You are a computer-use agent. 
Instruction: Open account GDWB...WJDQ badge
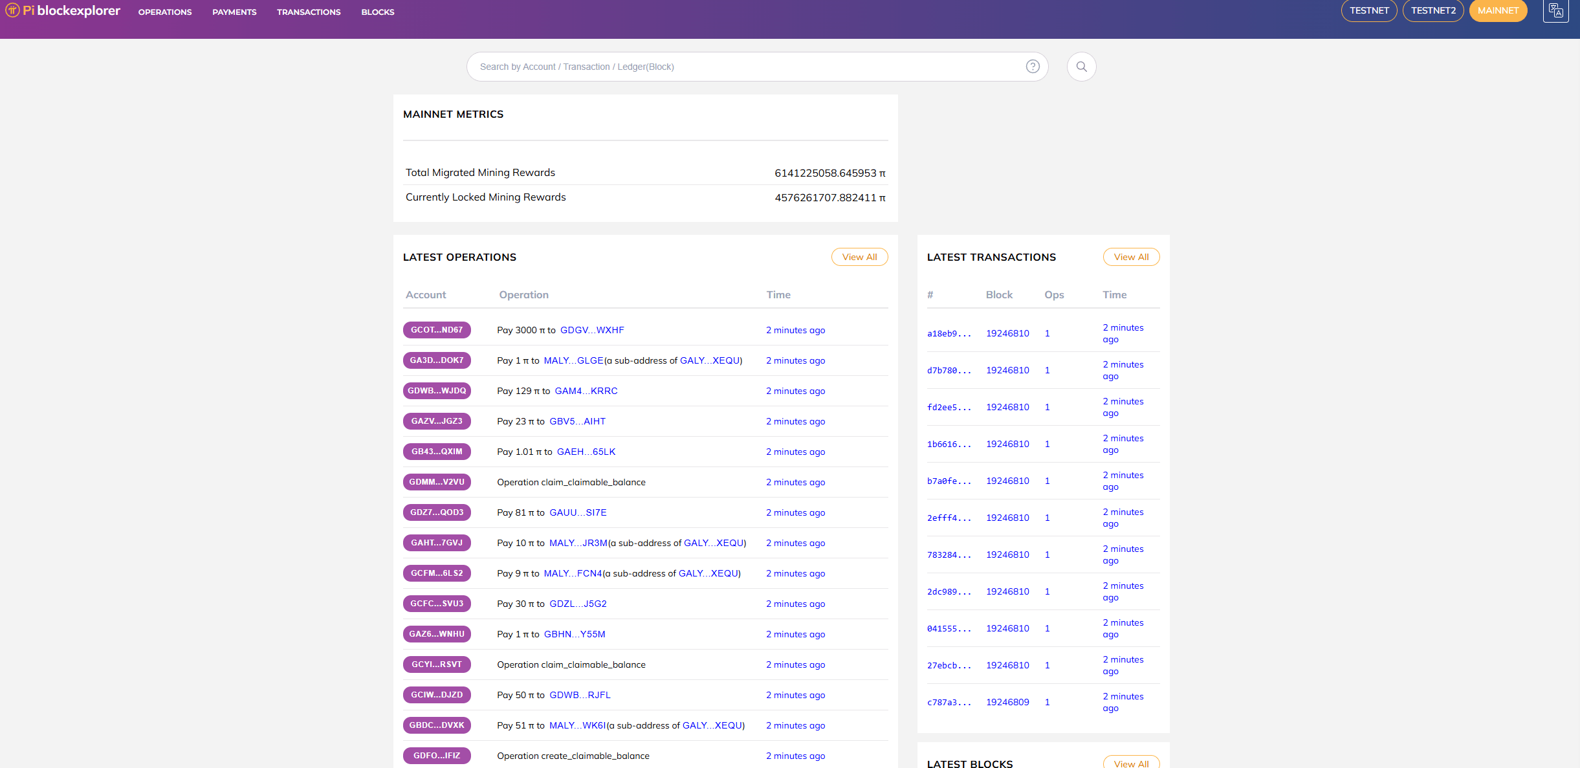tap(437, 391)
